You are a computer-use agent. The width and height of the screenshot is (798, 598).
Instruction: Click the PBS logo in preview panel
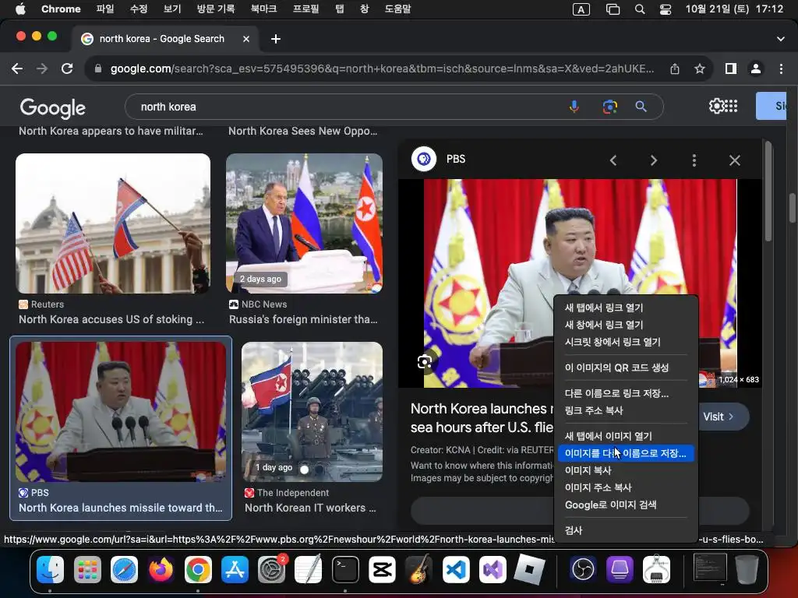pos(424,159)
